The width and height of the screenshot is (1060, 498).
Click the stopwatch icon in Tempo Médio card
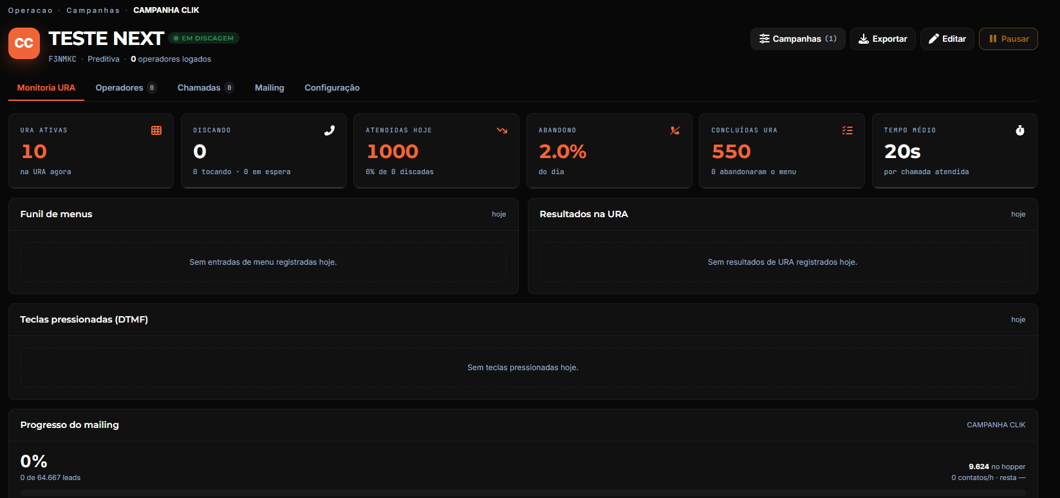click(1020, 130)
